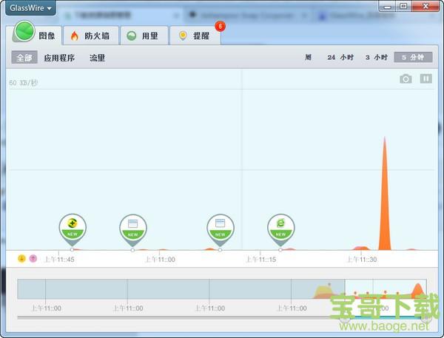
Task: Click the yellow-green app NEW marker
Action: 73,229
